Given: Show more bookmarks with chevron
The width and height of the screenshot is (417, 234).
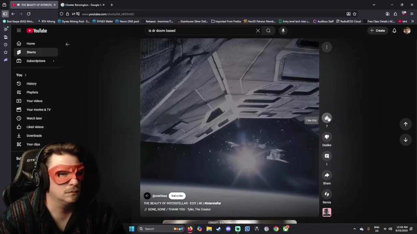Looking at the screenshot, I should point(412,21).
